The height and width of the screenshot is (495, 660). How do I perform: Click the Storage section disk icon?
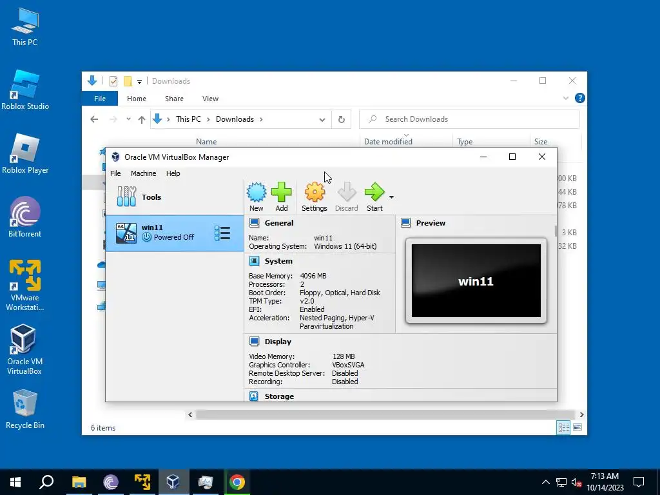coord(254,396)
